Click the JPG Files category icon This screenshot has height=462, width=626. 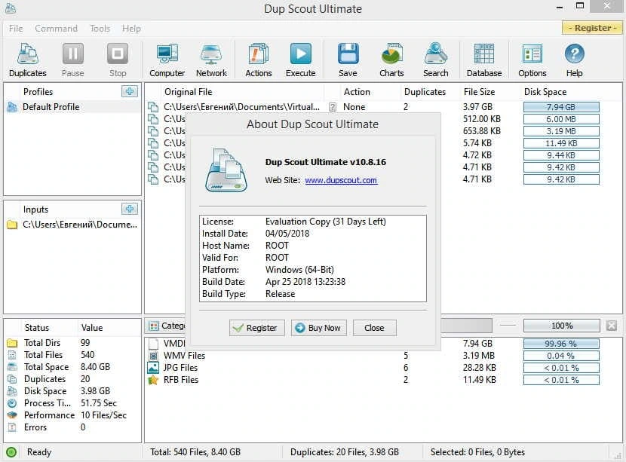[x=153, y=368]
